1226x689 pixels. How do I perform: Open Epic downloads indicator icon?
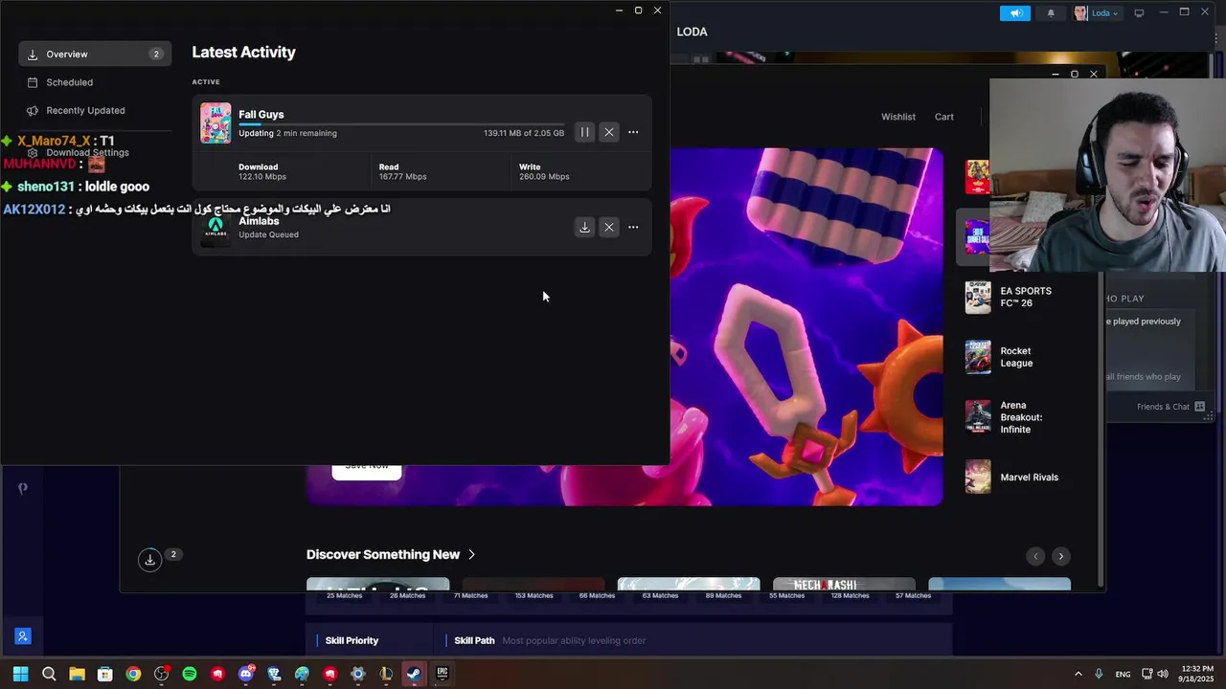point(150,560)
